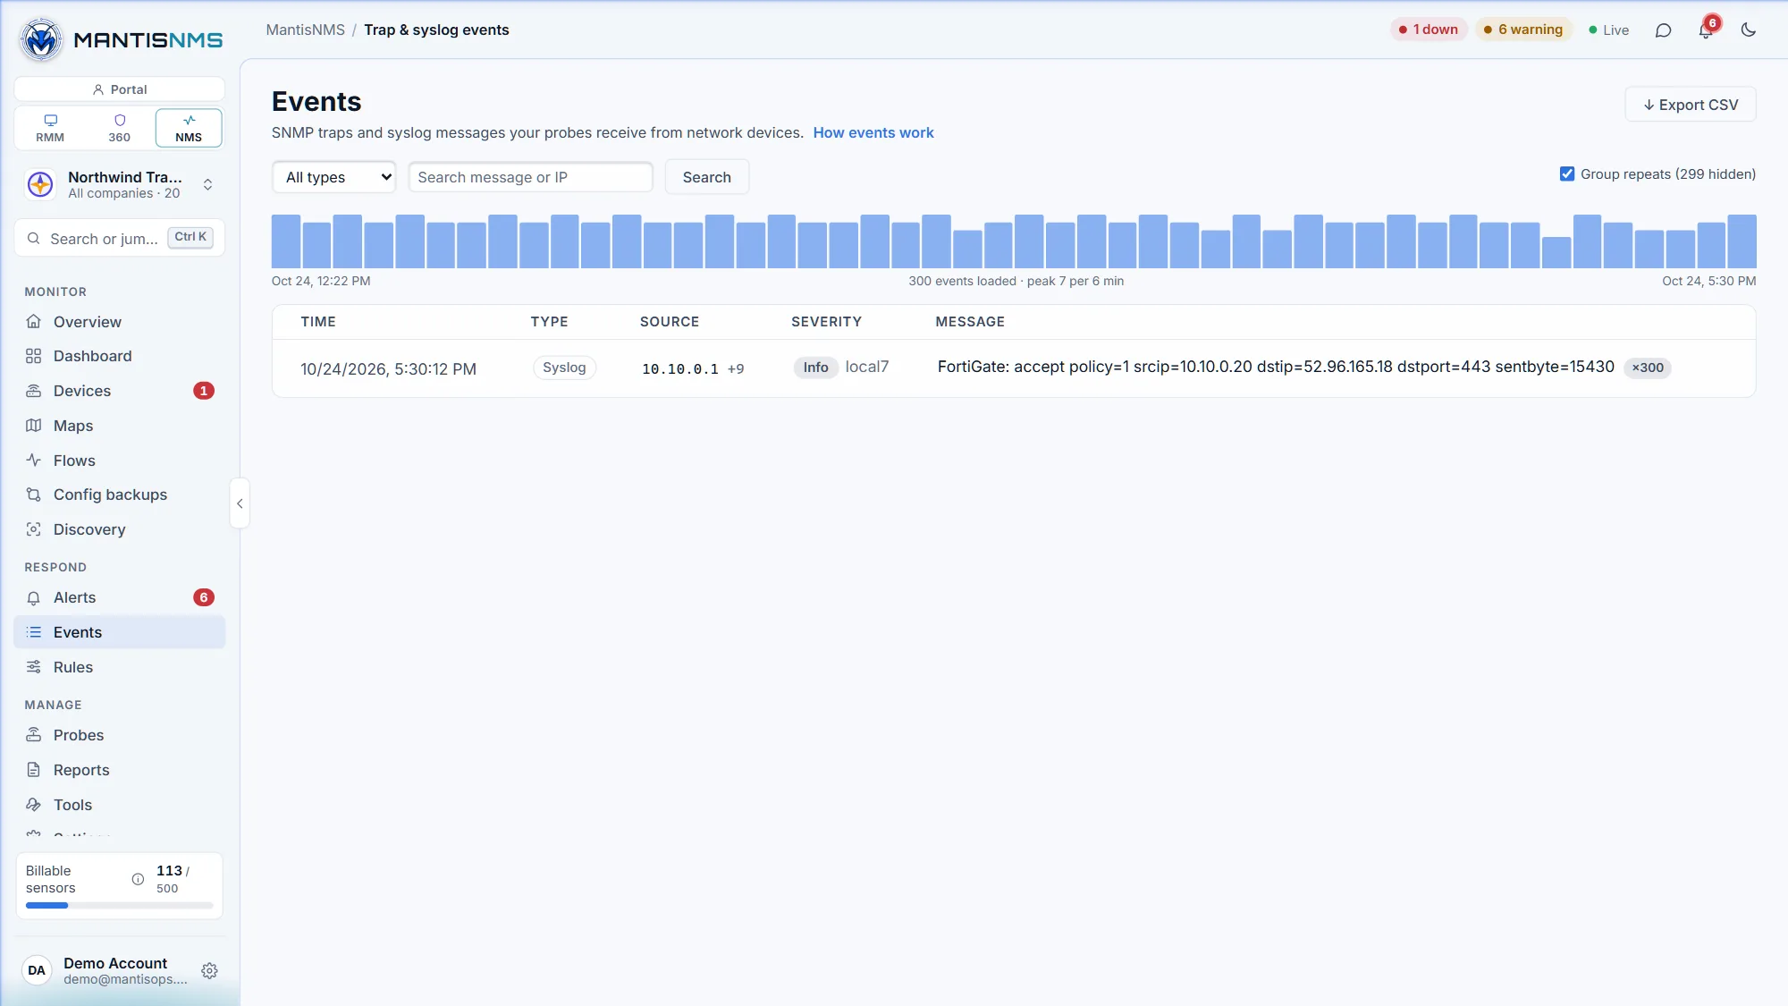Screen dimensions: 1788x1006
Task: Expand the +9 additional sources
Action: click(735, 368)
